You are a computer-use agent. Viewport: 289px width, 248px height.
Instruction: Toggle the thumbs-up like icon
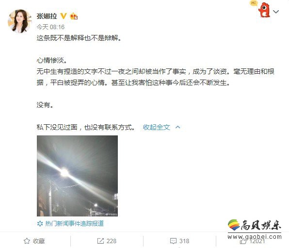(243, 241)
